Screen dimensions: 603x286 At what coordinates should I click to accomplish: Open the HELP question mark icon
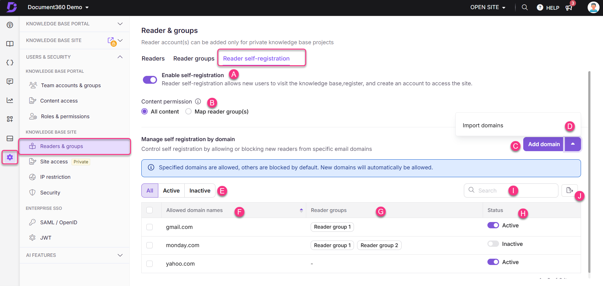[x=540, y=8]
